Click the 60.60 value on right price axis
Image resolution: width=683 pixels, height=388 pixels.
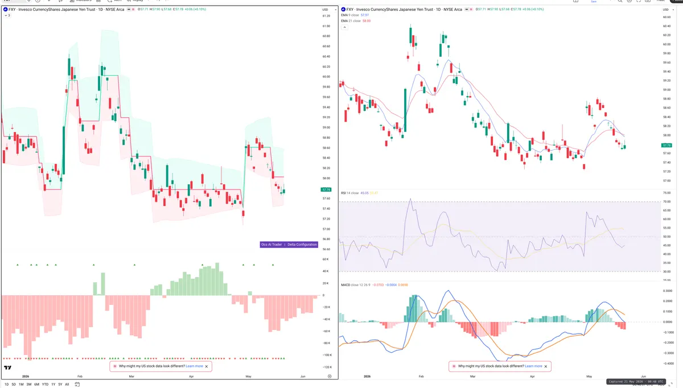click(666, 17)
